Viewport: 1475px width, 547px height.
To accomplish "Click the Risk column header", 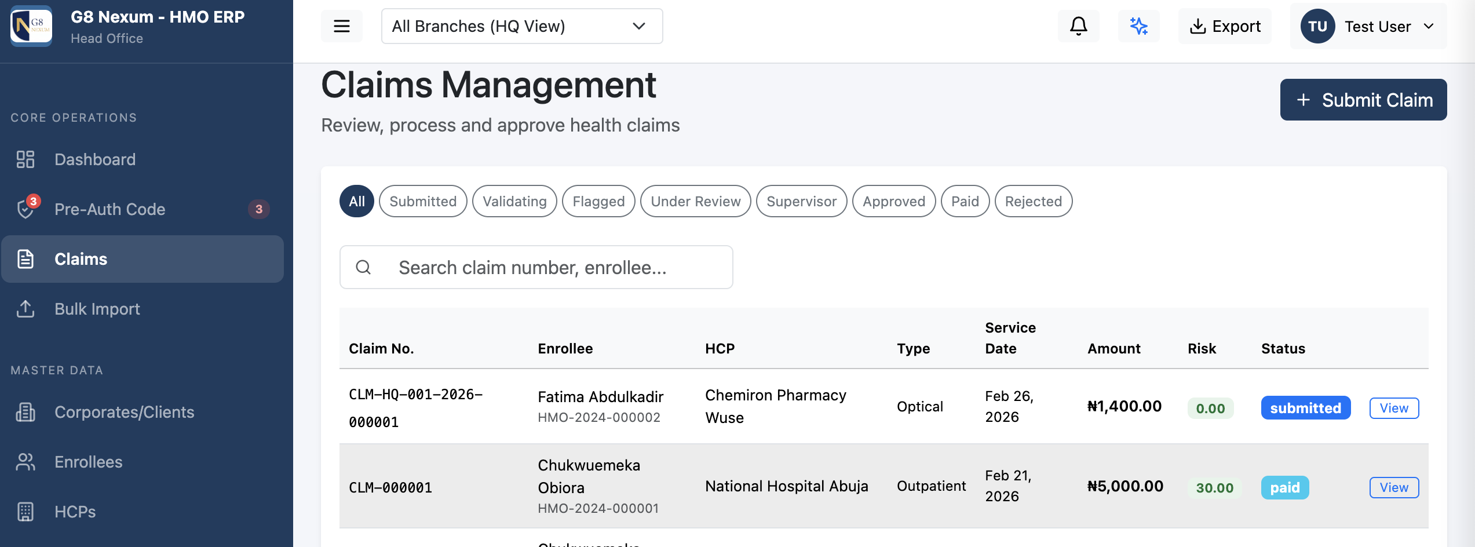I will [x=1202, y=348].
